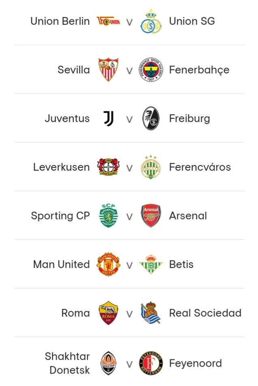Select the Arsenal cannon crest
The image size is (258, 386).
pos(151,216)
